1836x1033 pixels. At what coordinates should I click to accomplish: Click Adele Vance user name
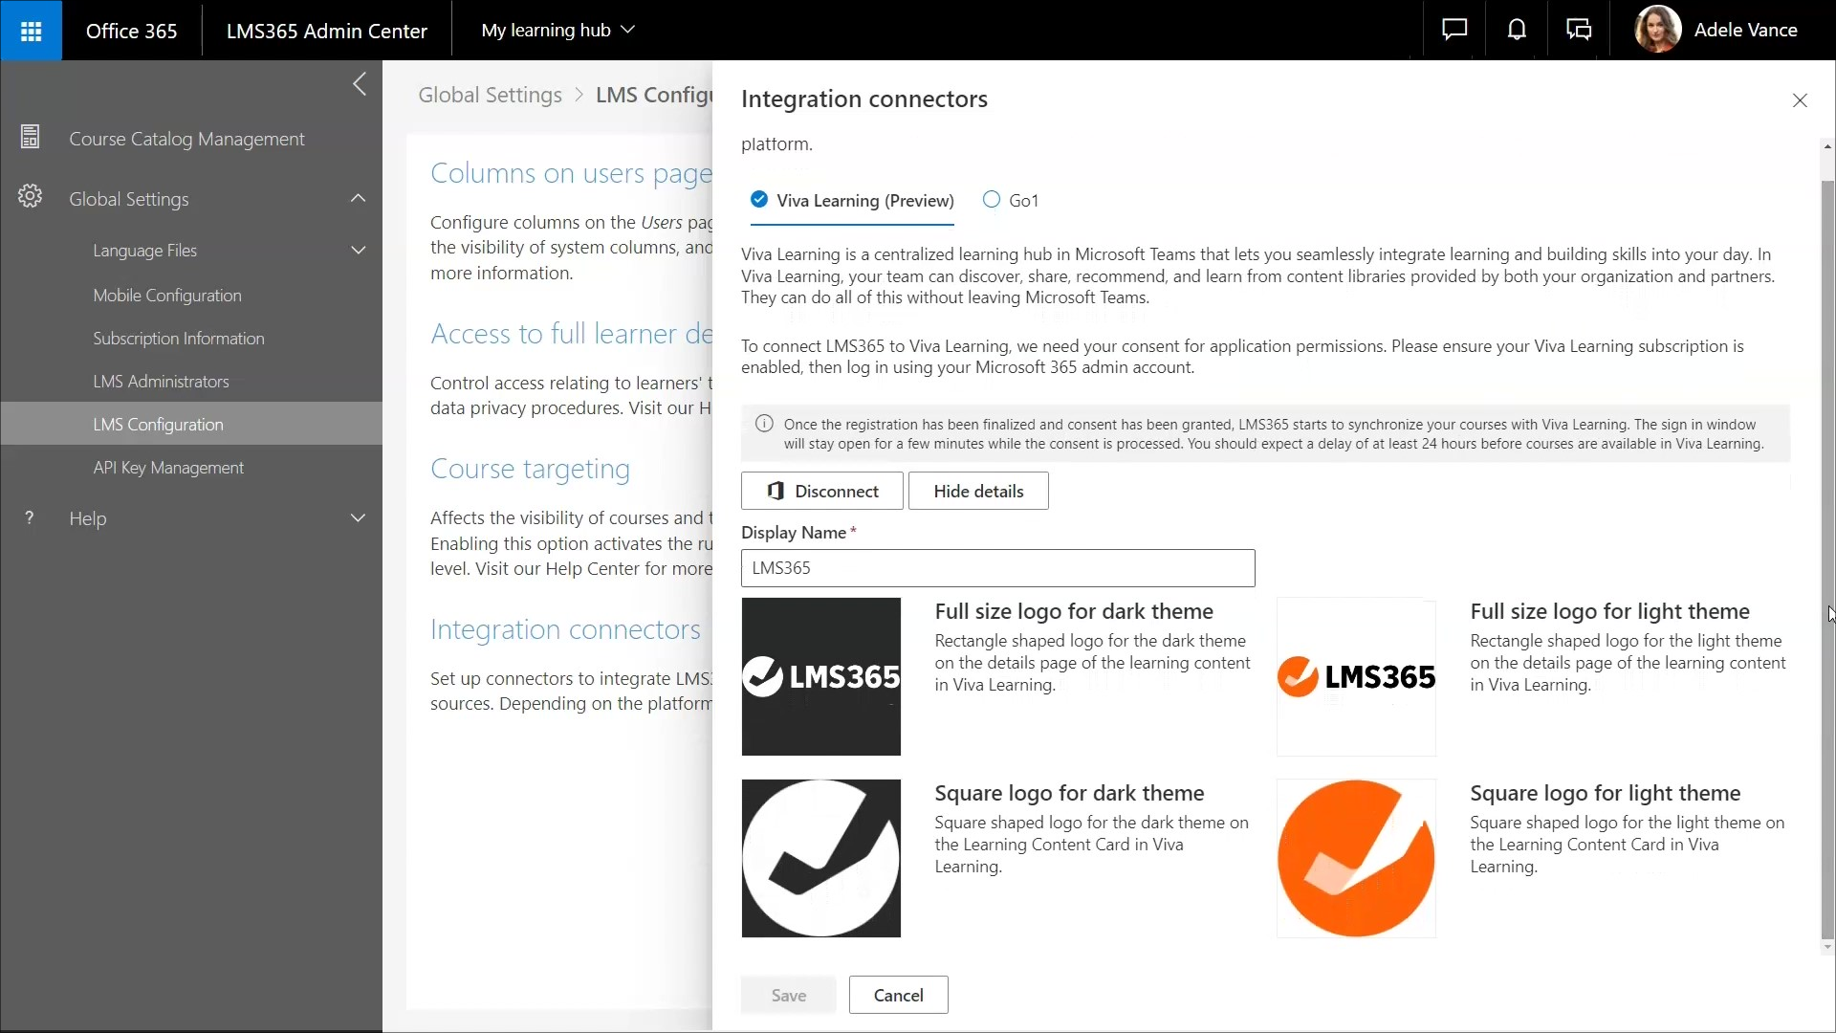(x=1745, y=31)
